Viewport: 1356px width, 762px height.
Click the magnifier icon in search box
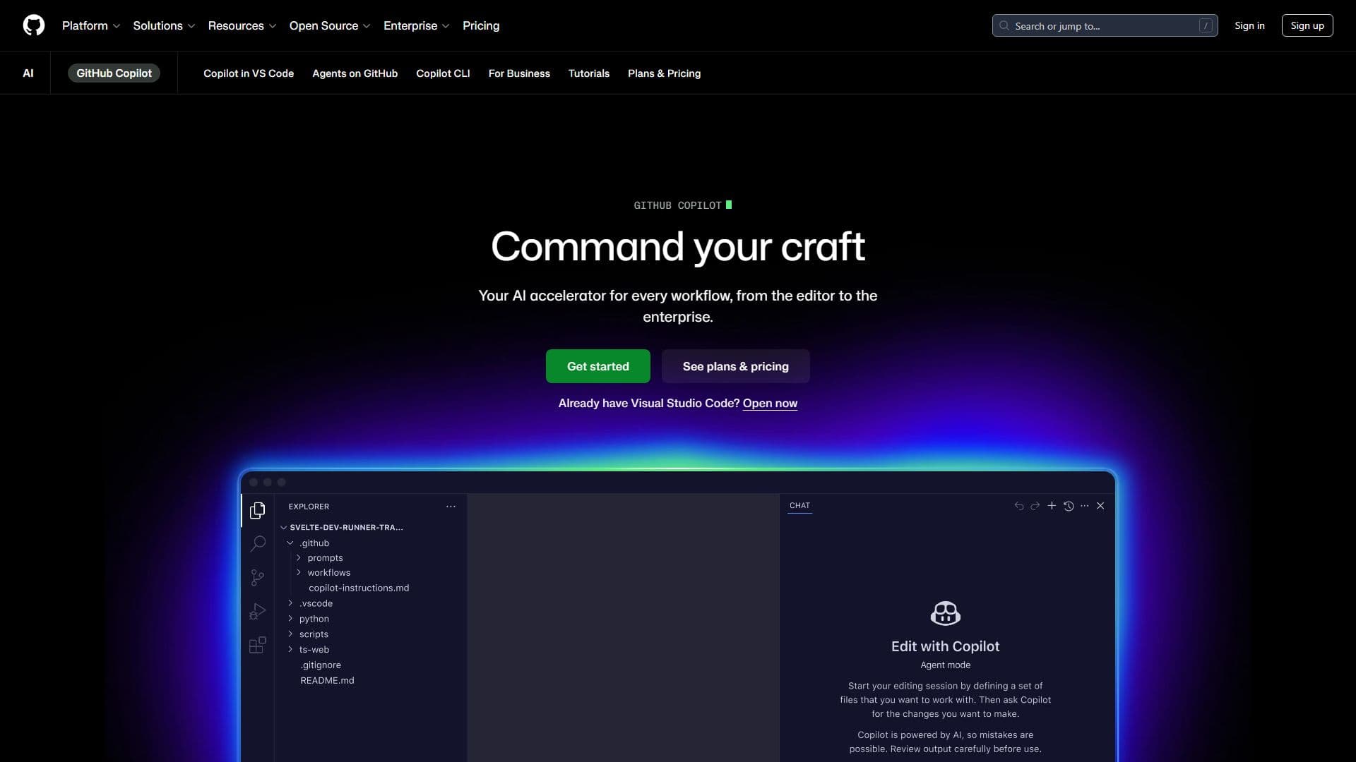coord(1004,25)
